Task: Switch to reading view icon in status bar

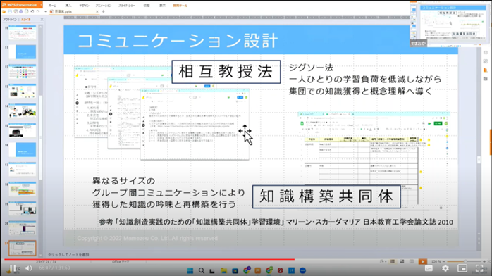Action: (412, 262)
